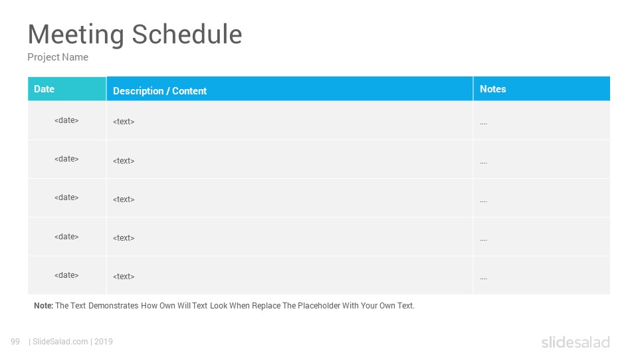Open the SlideSalad.com footer link

pos(60,342)
